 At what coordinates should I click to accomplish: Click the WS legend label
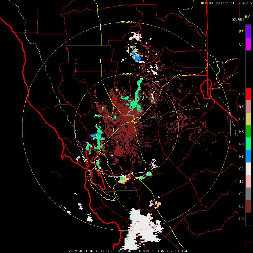(x=241, y=157)
